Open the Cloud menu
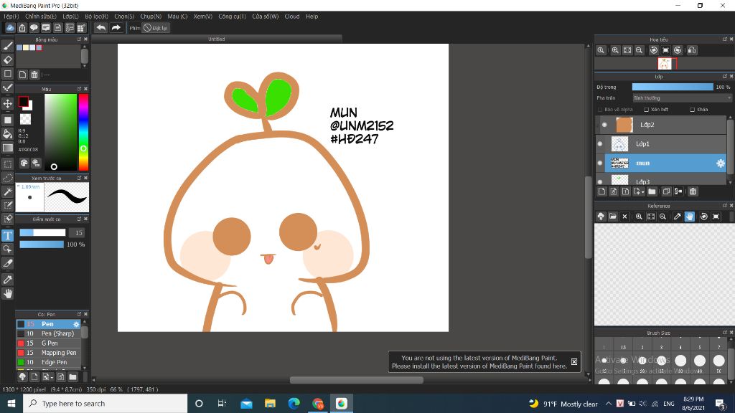 point(292,16)
